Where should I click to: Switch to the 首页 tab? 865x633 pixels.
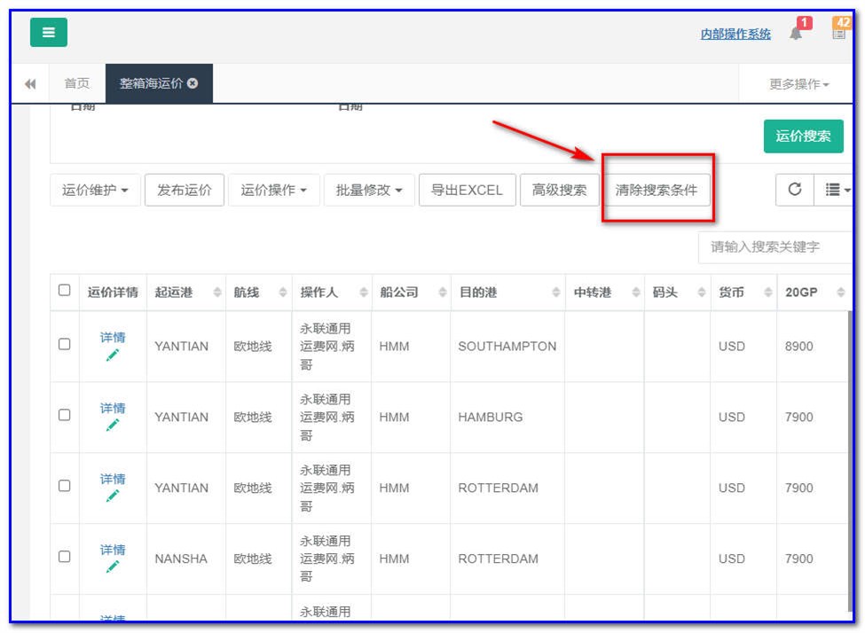[76, 82]
